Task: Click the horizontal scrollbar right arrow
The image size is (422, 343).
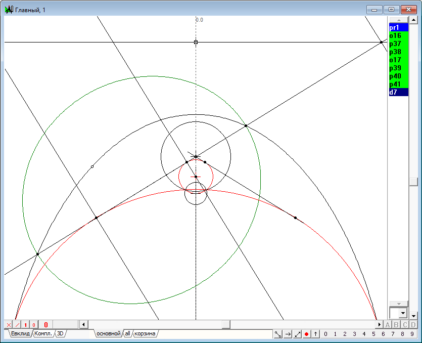Action: (x=379, y=324)
